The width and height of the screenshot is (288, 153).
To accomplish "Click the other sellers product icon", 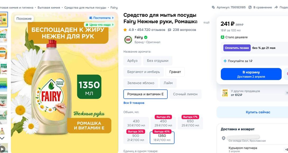I will coord(225,93).
